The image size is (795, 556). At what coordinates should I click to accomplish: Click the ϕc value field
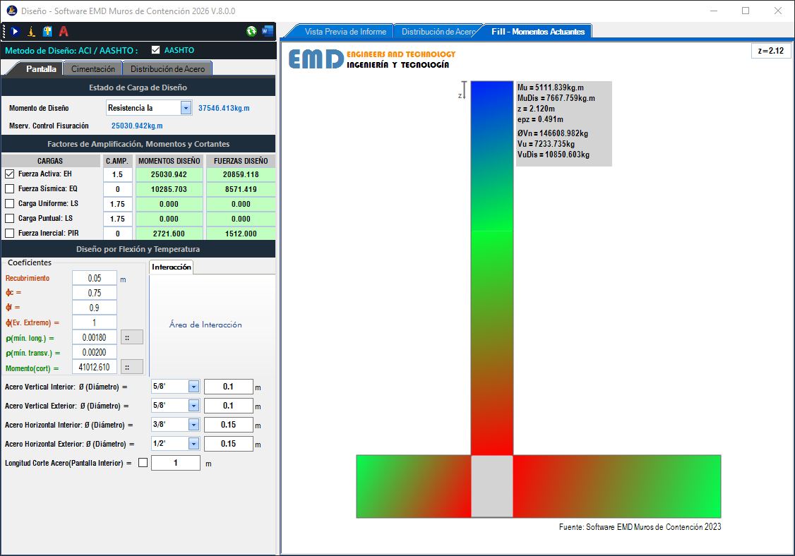pyautogui.click(x=95, y=293)
